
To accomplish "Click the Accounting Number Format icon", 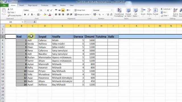I will pyautogui.click(x=95, y=14).
